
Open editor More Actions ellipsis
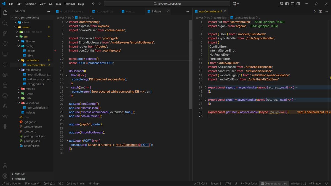(326, 11)
